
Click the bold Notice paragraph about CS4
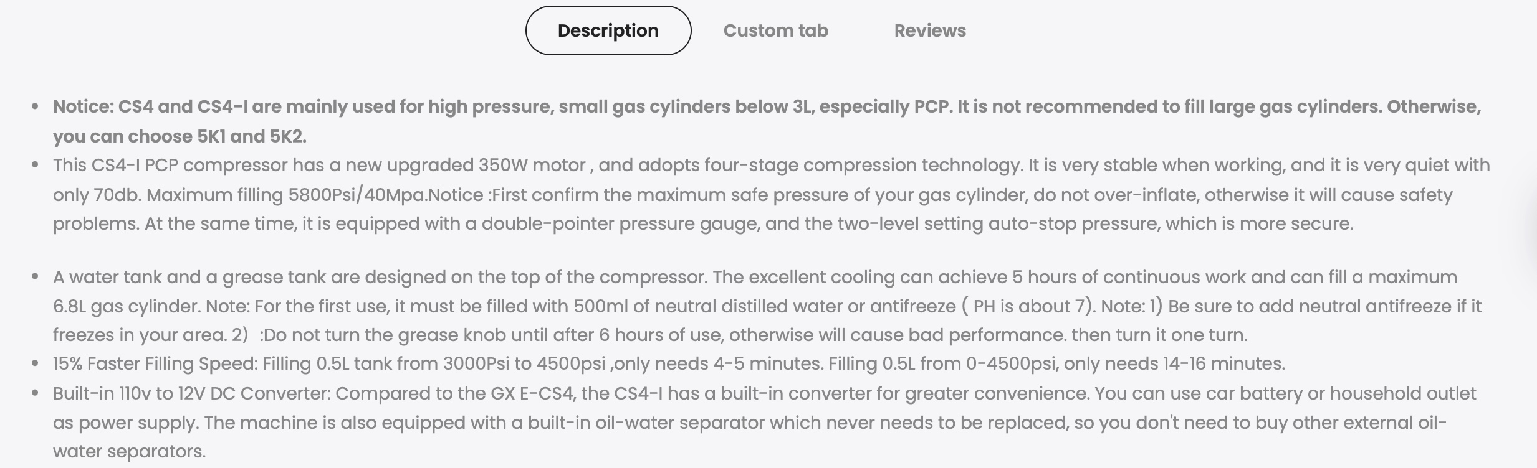(x=767, y=121)
